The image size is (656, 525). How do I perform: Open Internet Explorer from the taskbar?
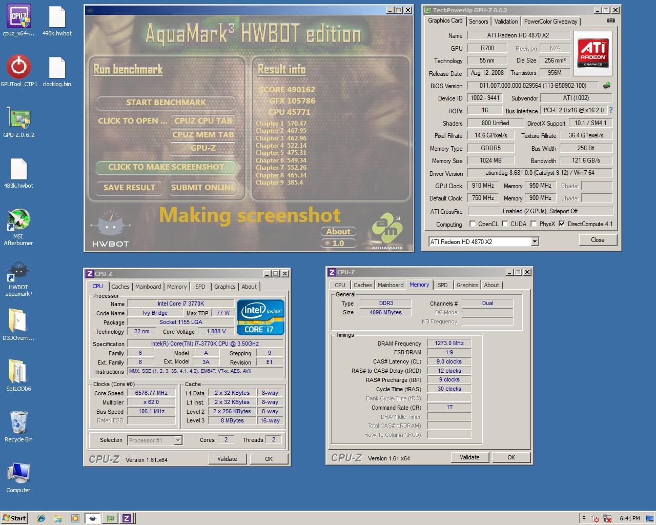point(41,518)
